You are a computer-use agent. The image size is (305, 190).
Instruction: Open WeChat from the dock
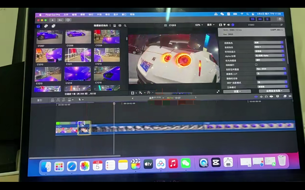point(186,163)
